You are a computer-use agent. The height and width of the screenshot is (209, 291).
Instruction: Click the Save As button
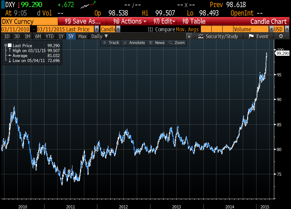[x=83, y=21]
